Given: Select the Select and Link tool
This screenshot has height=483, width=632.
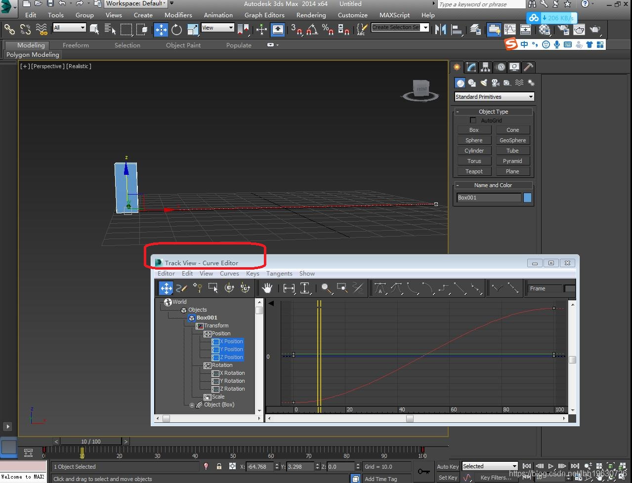Looking at the screenshot, I should pos(9,30).
